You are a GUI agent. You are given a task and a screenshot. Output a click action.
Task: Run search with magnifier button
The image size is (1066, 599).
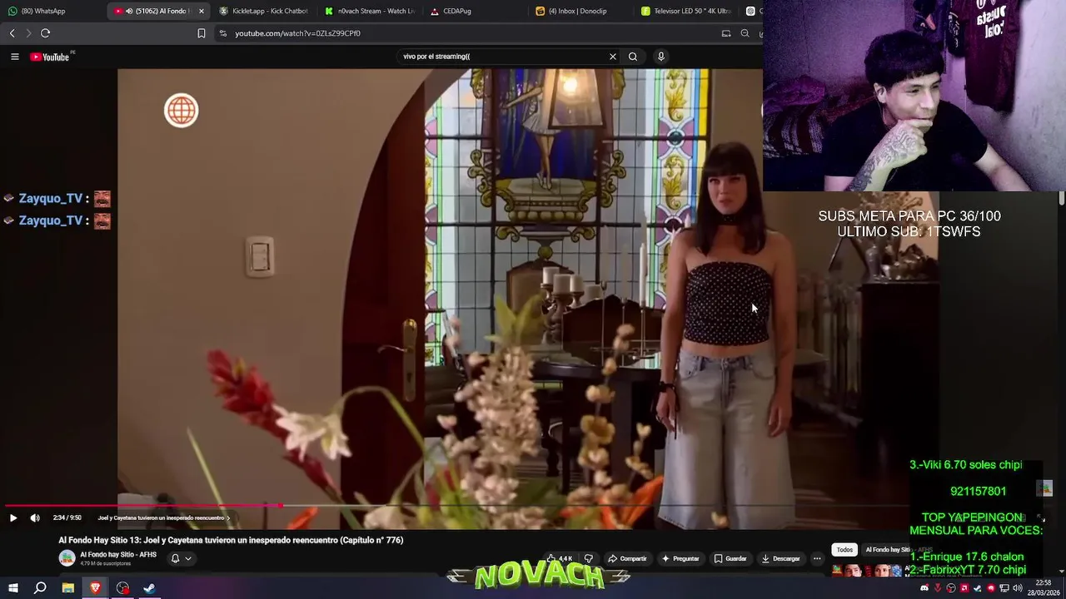pyautogui.click(x=633, y=57)
